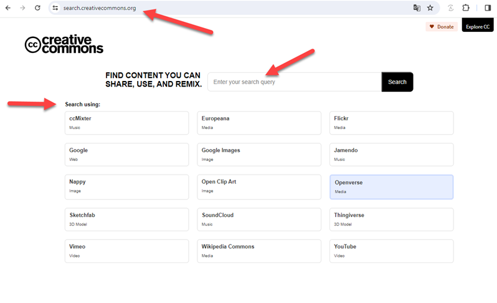
Task: Click the browser forward arrow
Action: tap(22, 8)
